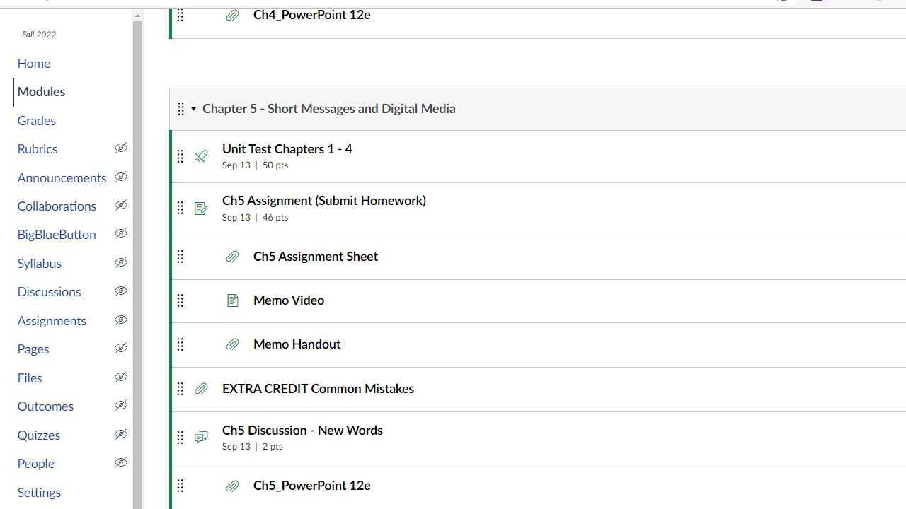The image size is (906, 509).
Task: Click the hidden-eye icon next to Syllabus
Action: point(121,263)
